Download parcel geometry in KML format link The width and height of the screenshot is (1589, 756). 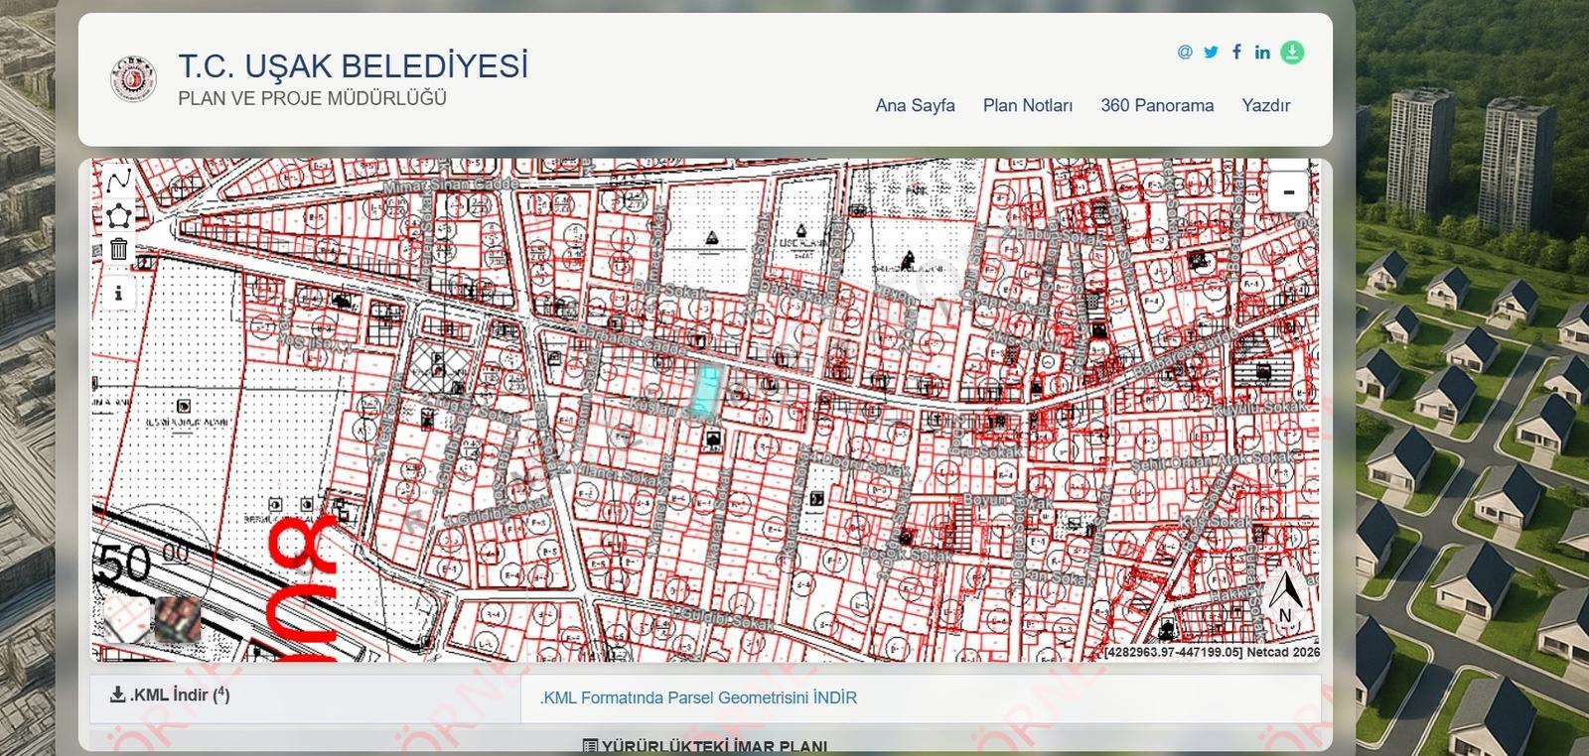click(x=698, y=697)
